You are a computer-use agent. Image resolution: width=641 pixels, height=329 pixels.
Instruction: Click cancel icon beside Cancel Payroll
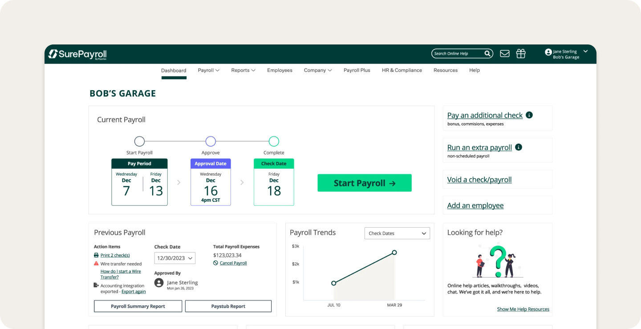pyautogui.click(x=215, y=263)
